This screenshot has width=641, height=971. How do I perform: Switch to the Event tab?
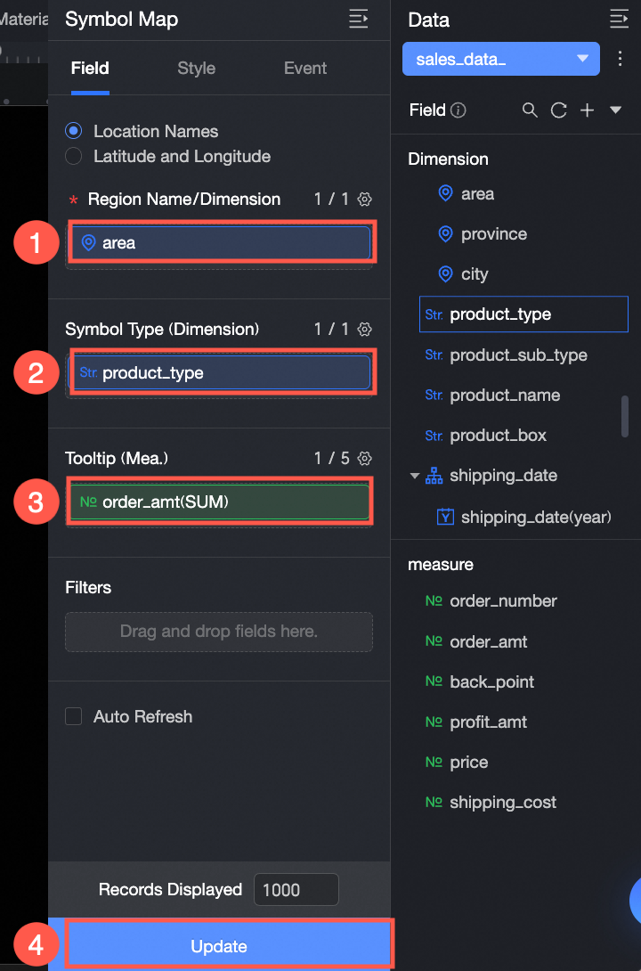[305, 69]
